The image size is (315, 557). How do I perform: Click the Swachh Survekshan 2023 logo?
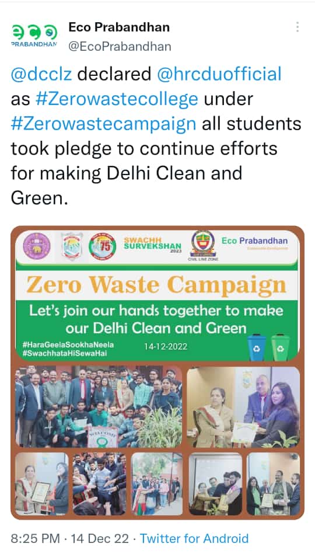(x=152, y=245)
